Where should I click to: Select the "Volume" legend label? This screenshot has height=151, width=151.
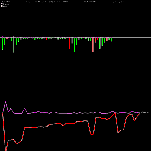point(6,4)
